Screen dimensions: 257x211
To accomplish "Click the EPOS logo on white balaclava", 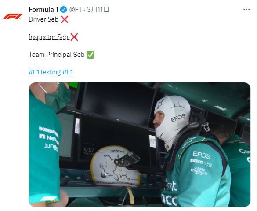I will tap(178, 118).
